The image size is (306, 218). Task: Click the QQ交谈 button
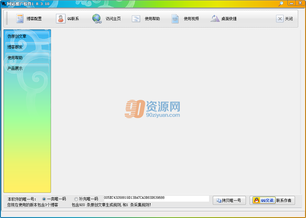click(x=264, y=200)
